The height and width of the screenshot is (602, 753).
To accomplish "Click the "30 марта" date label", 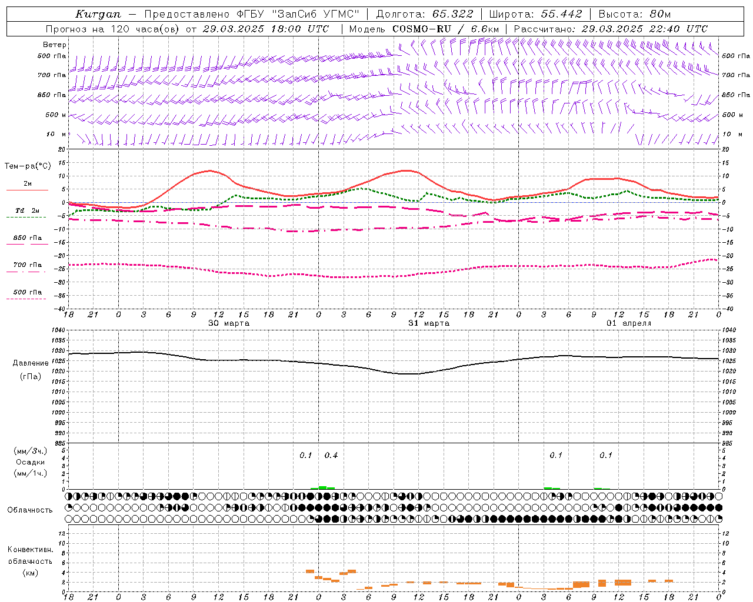I will [229, 323].
